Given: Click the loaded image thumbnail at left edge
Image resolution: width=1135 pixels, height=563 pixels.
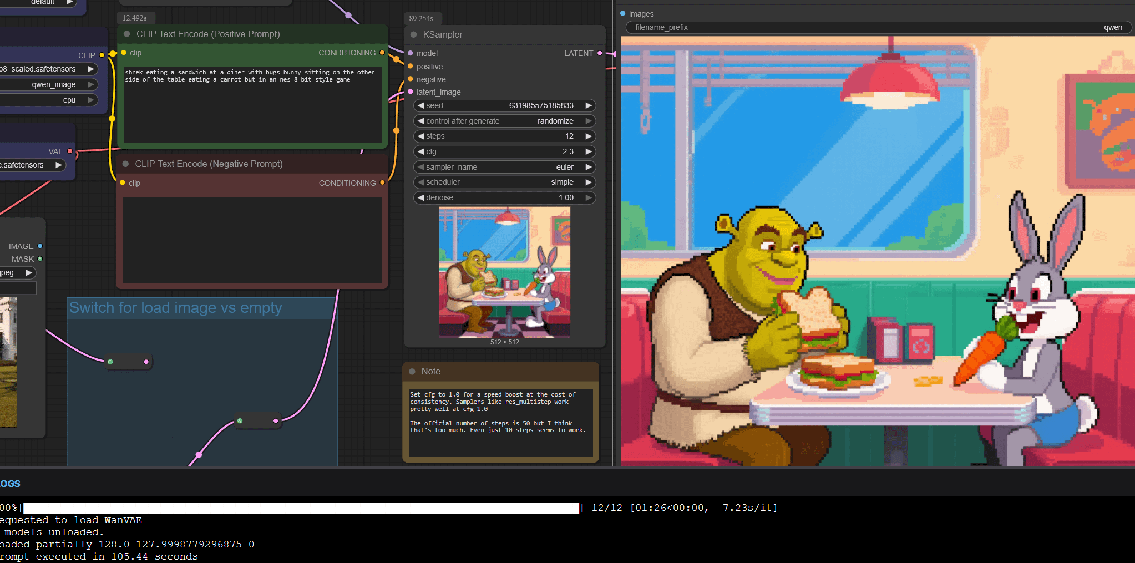Looking at the screenshot, I should [8, 362].
